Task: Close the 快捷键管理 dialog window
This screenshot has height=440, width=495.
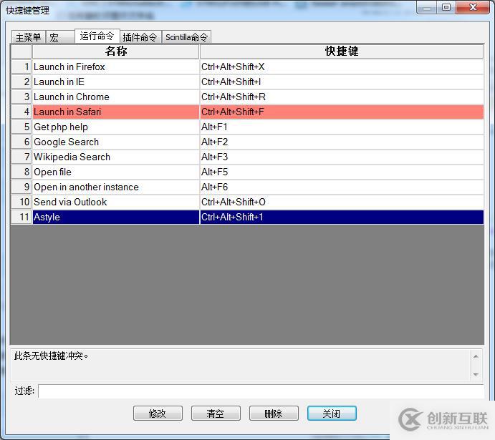Action: click(x=473, y=7)
